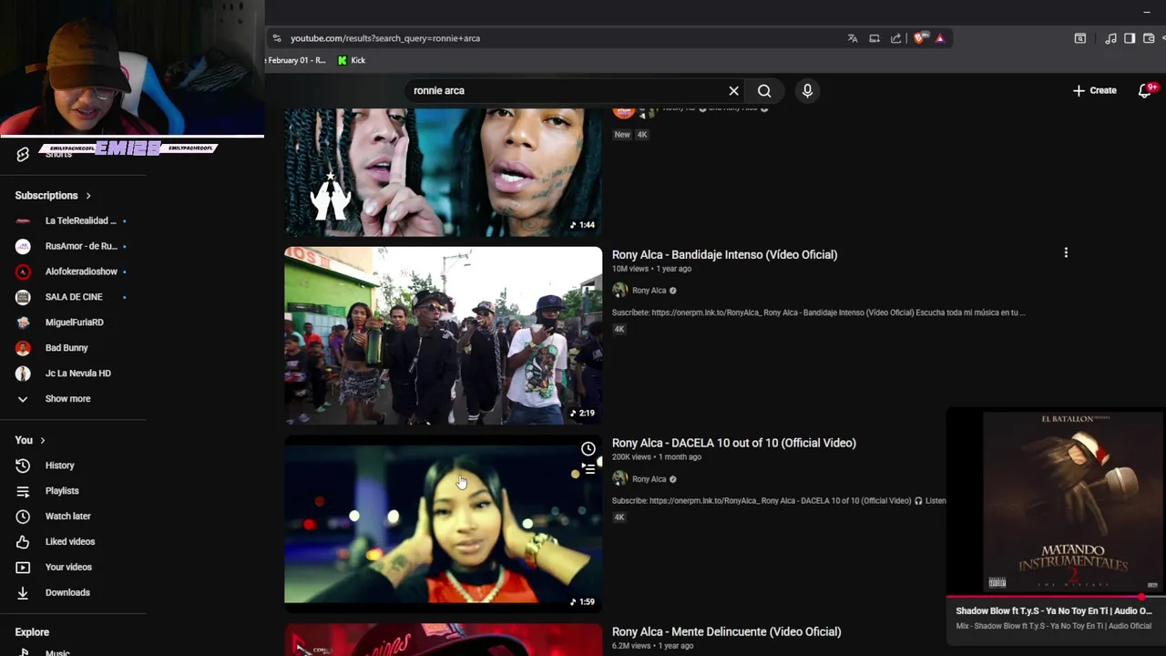Click the New badge of top video
This screenshot has width=1166, height=656.
point(622,134)
